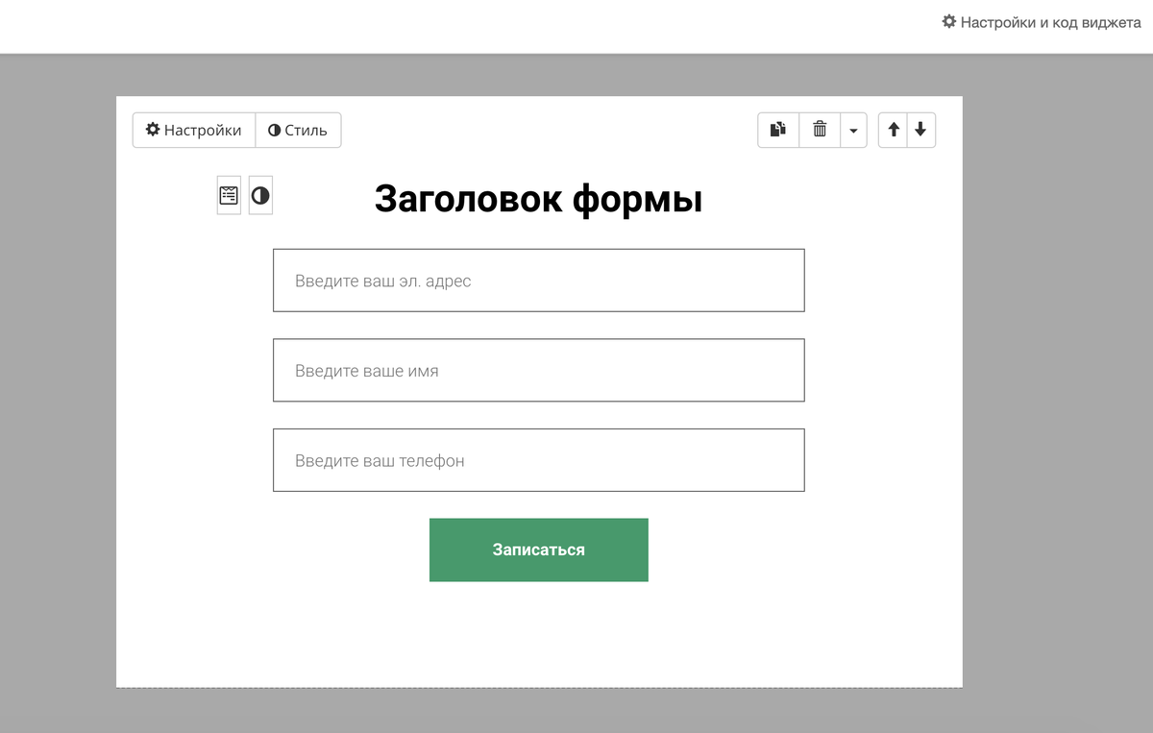Click the dashed border of the widget area
The width and height of the screenshot is (1153, 733).
point(538,685)
